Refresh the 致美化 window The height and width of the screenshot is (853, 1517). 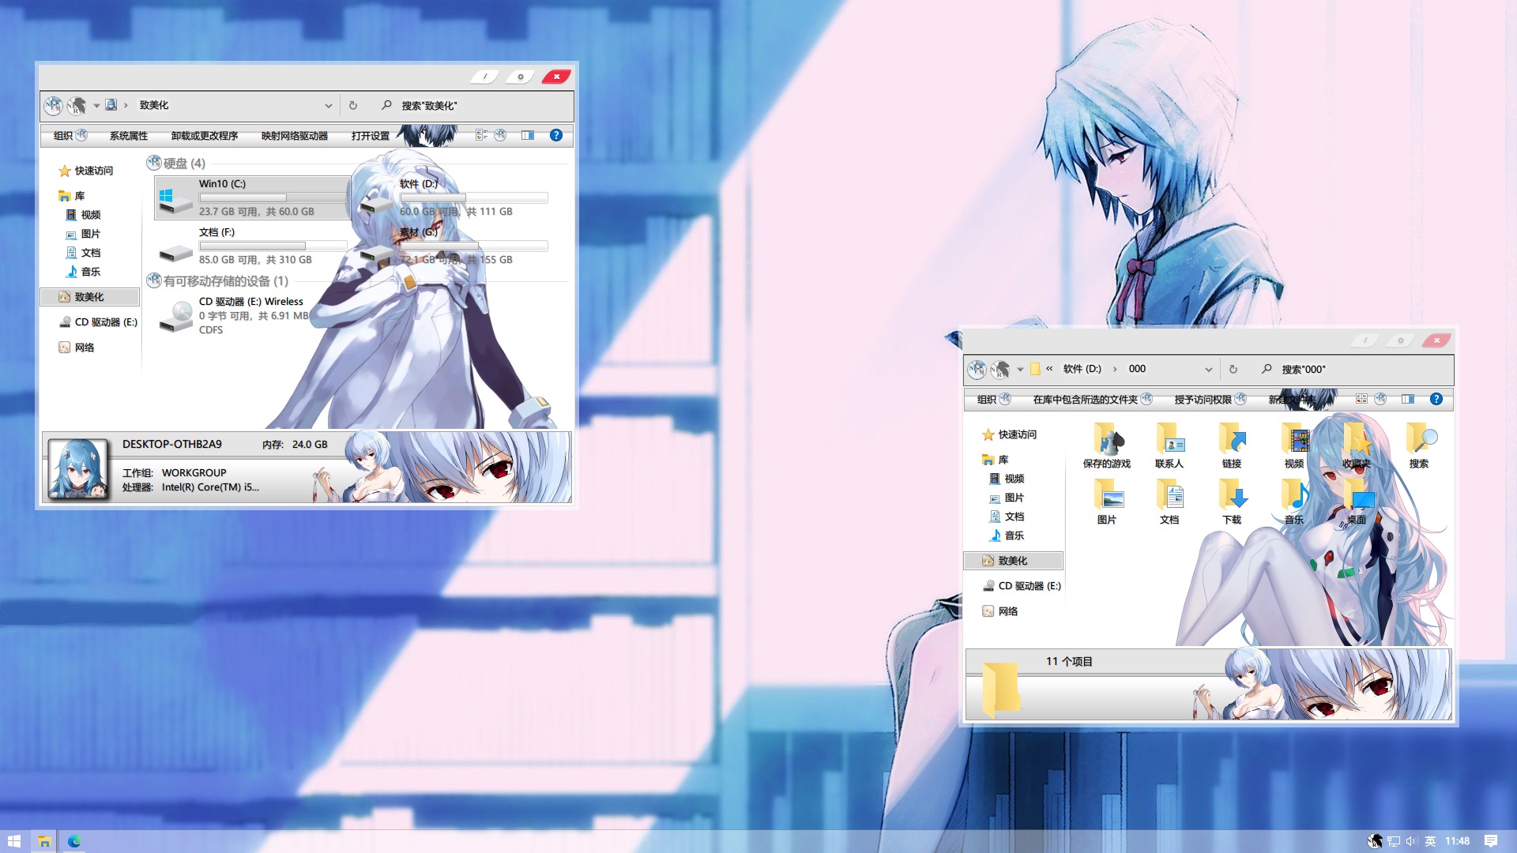tap(353, 105)
